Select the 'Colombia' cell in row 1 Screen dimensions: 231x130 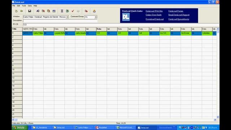[207, 33]
